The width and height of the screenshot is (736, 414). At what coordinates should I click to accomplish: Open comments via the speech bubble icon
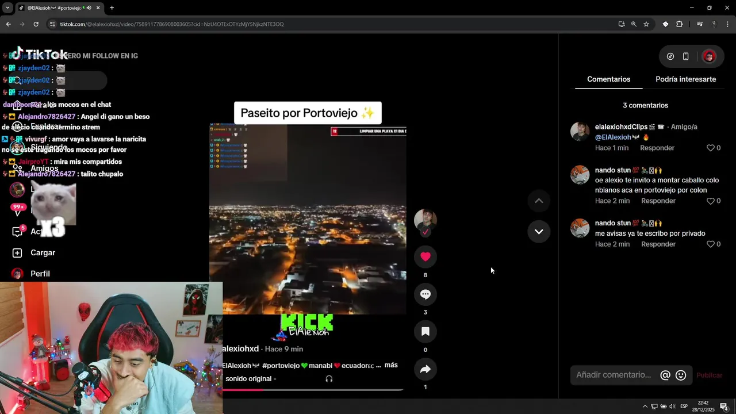[x=425, y=294]
